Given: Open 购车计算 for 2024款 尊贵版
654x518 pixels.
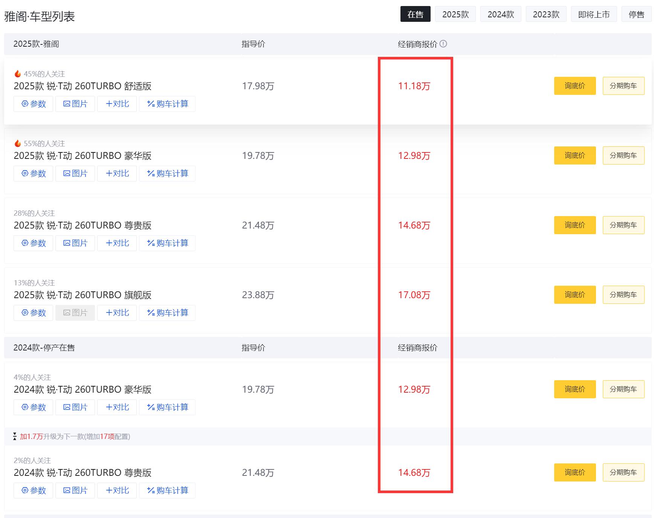Looking at the screenshot, I should click(167, 491).
